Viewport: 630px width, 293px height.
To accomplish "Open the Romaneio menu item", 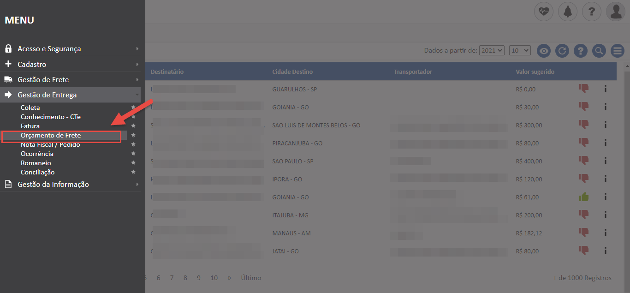I will [x=36, y=163].
